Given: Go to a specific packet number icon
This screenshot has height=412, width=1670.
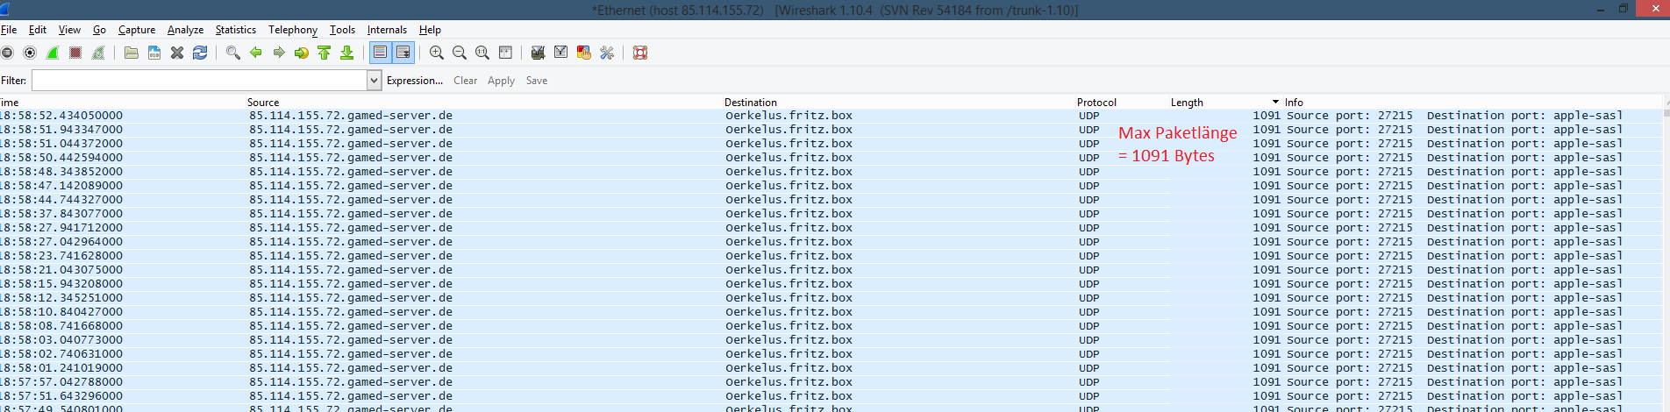Looking at the screenshot, I should (301, 53).
